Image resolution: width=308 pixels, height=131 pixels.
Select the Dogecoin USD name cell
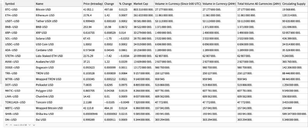[x=45, y=68]
